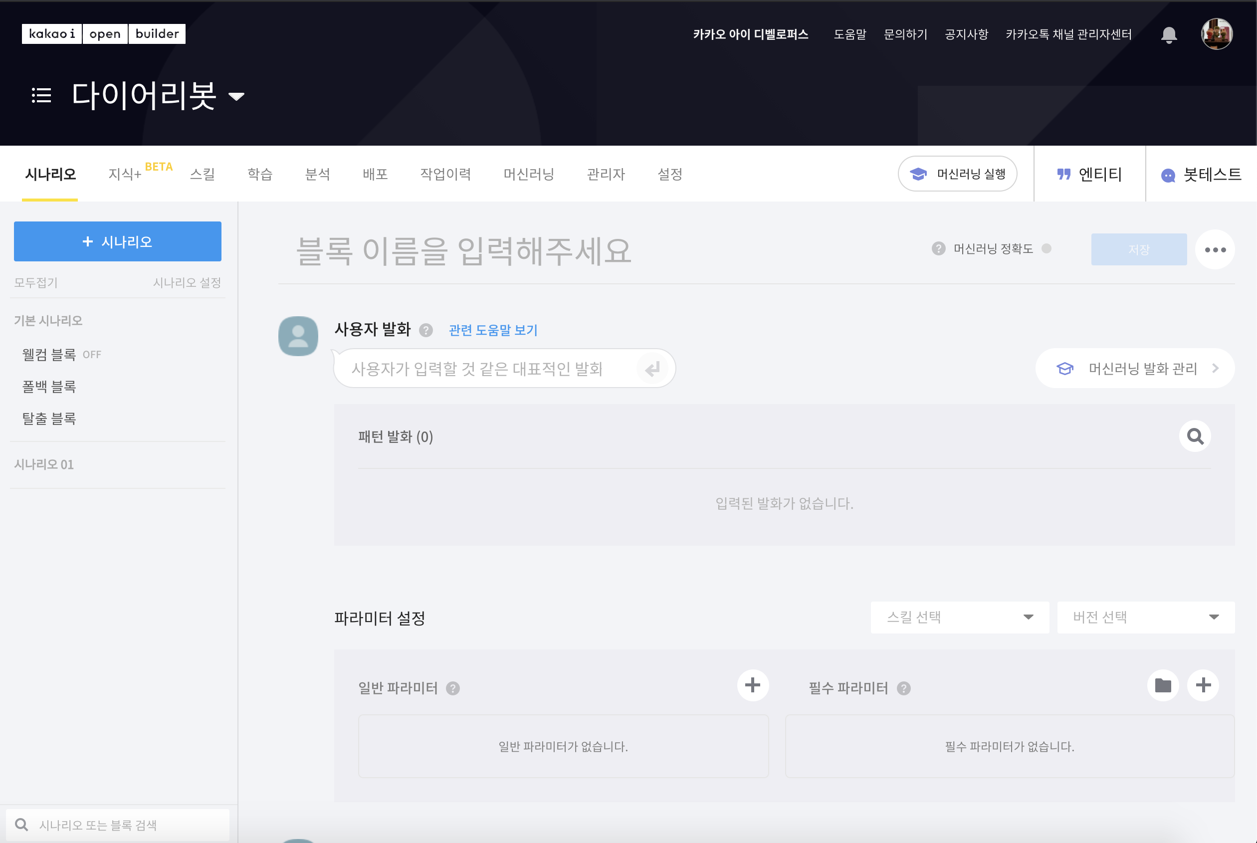Click the blue + 시나리오 button
The width and height of the screenshot is (1257, 843).
(117, 241)
